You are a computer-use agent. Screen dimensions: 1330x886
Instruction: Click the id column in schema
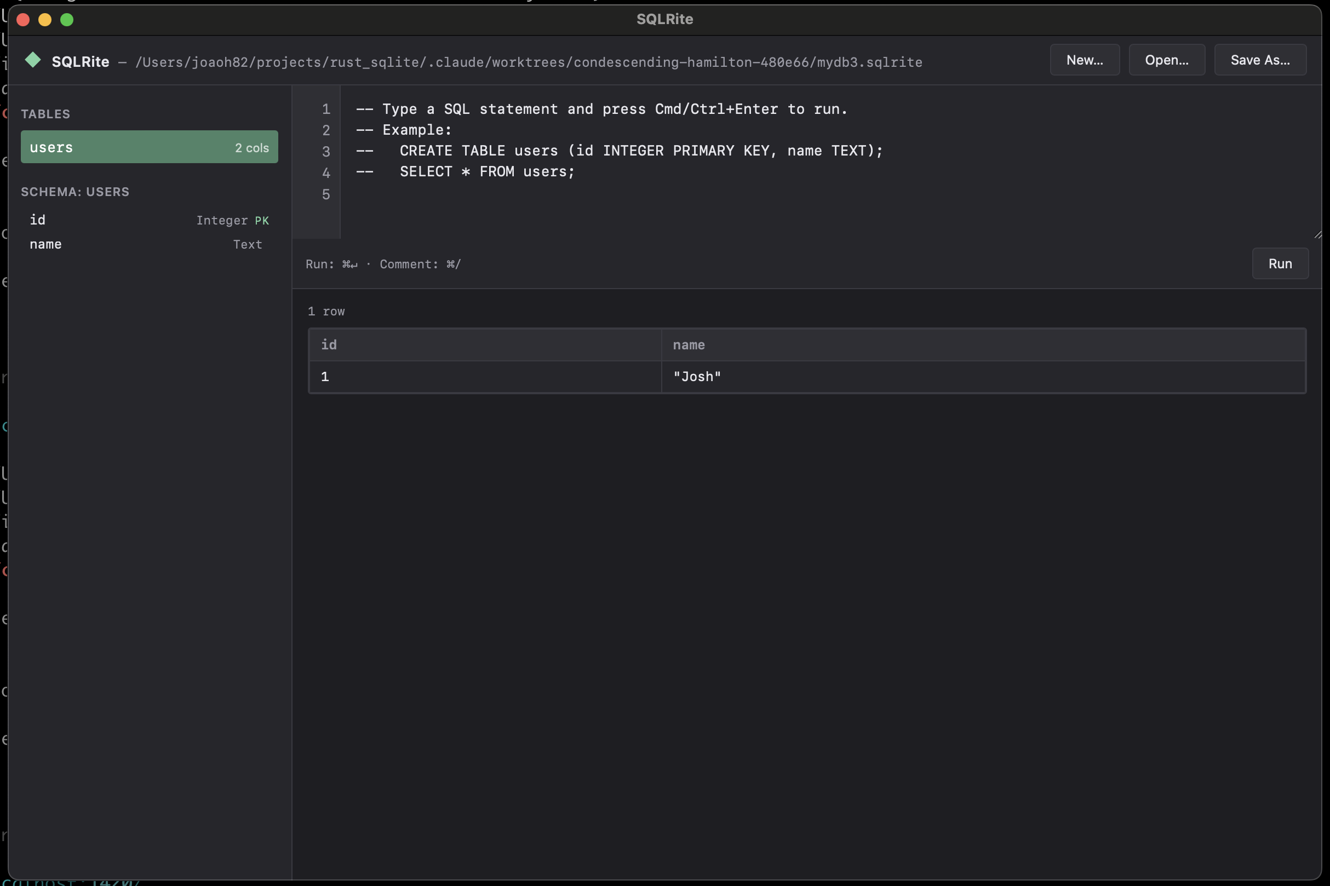[38, 220]
